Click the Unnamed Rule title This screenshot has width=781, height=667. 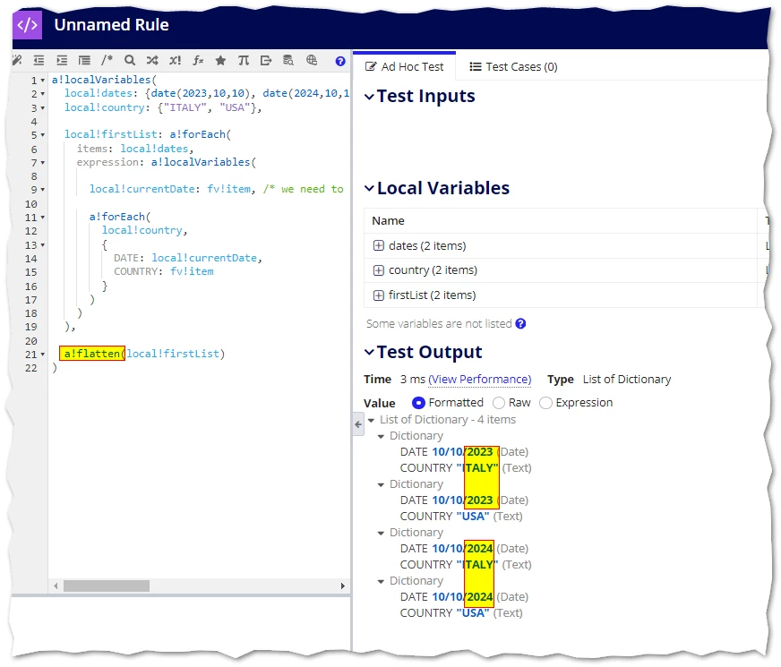(112, 24)
